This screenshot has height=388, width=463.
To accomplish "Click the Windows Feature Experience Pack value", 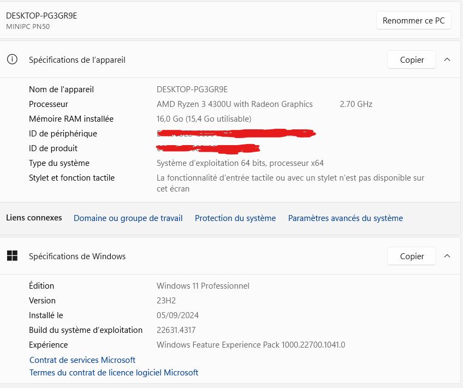I will click(251, 345).
